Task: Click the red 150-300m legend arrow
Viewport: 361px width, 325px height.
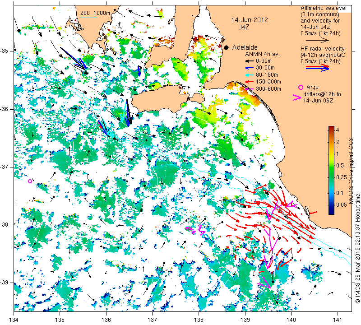Action: click(250, 82)
